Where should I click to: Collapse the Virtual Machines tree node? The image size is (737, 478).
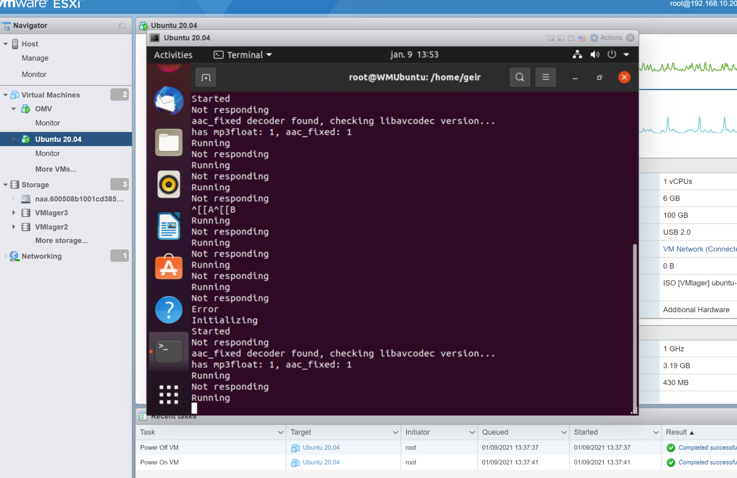coord(5,95)
